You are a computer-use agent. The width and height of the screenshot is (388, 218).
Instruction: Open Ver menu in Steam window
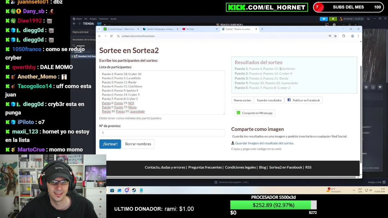(86, 19)
